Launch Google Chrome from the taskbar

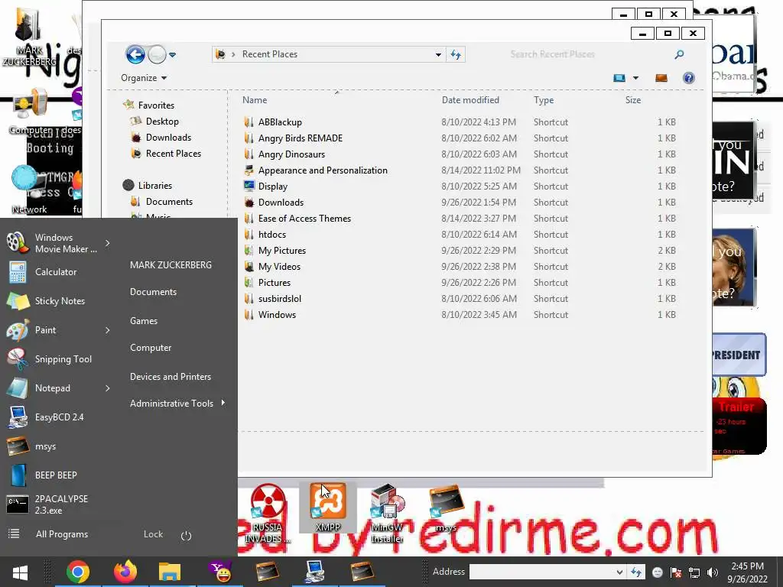78,572
